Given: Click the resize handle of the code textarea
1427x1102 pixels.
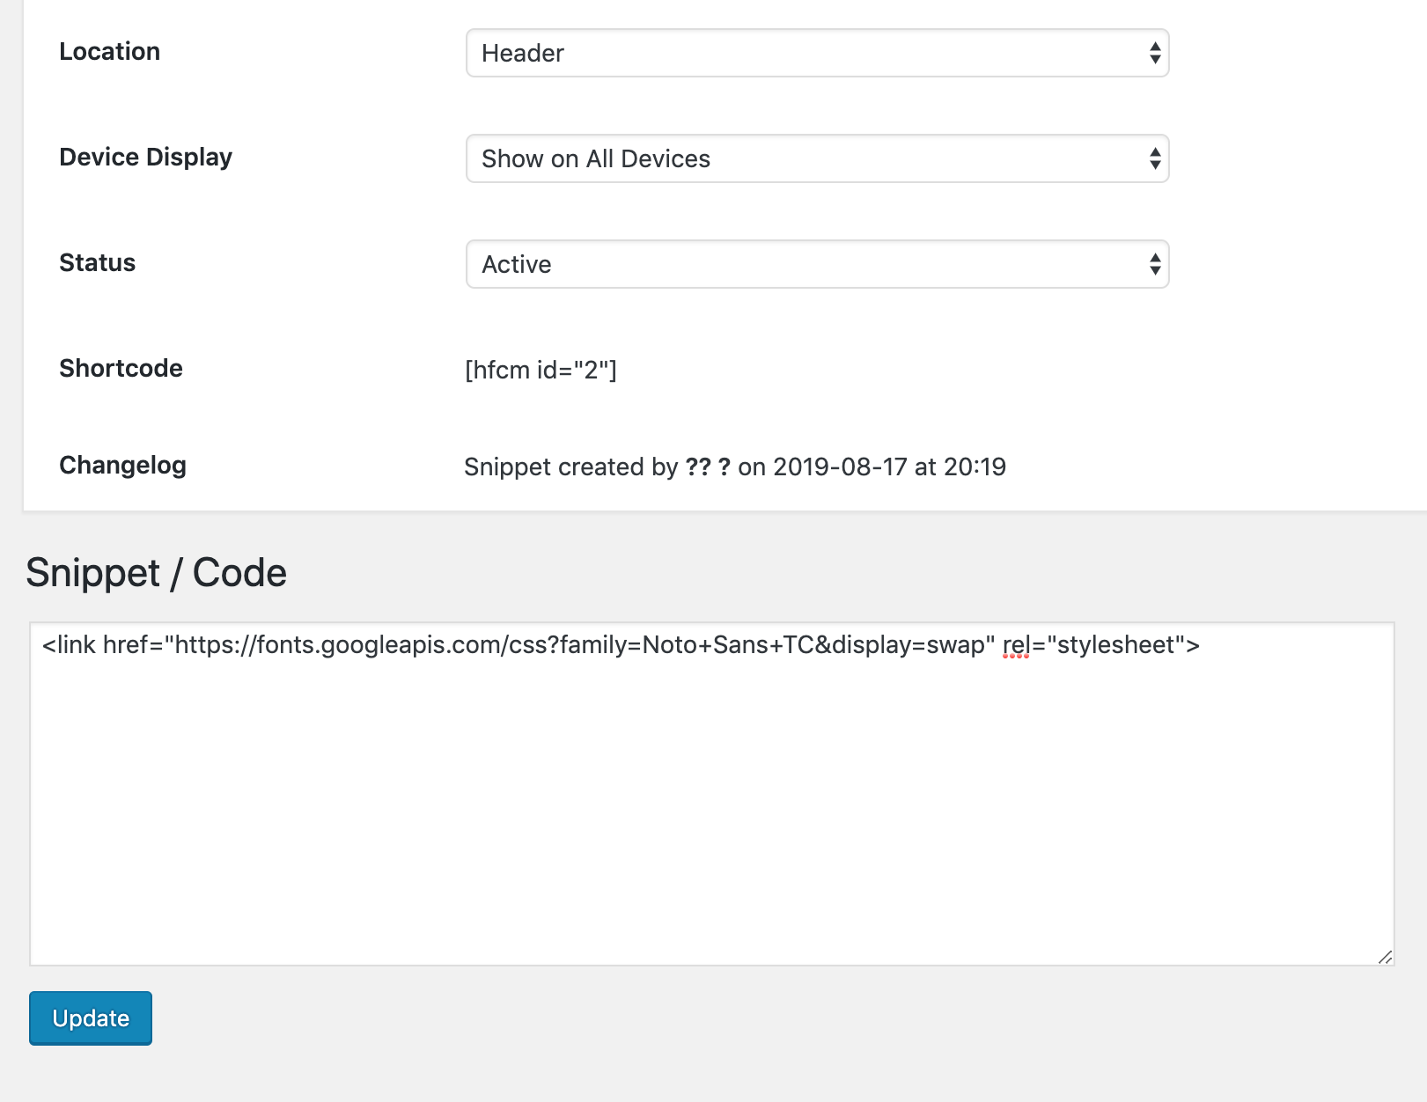Looking at the screenshot, I should click(1385, 957).
